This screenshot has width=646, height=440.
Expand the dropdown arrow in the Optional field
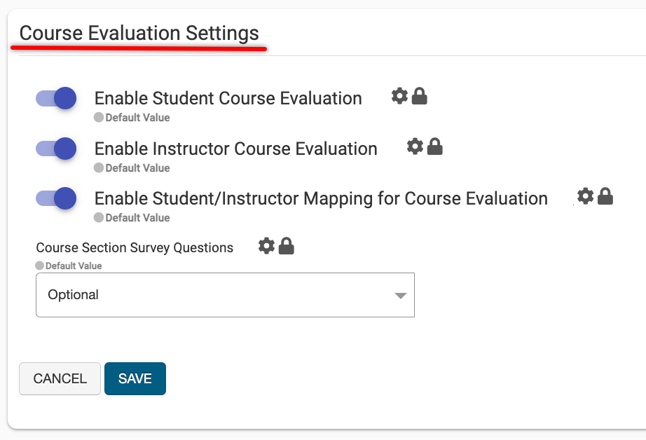[x=400, y=296]
